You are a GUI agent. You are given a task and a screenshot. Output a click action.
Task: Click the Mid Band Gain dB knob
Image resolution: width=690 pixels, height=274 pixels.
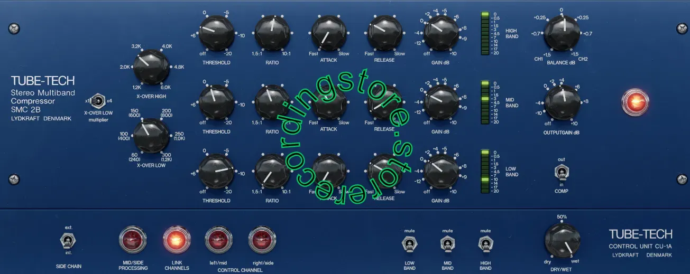(x=441, y=102)
